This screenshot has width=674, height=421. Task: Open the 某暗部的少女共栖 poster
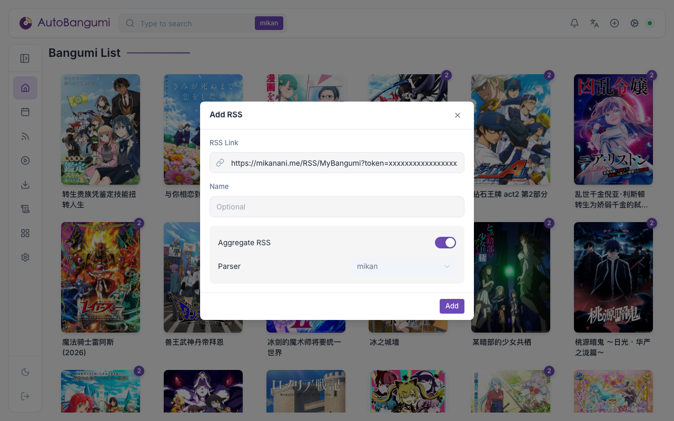(511, 277)
